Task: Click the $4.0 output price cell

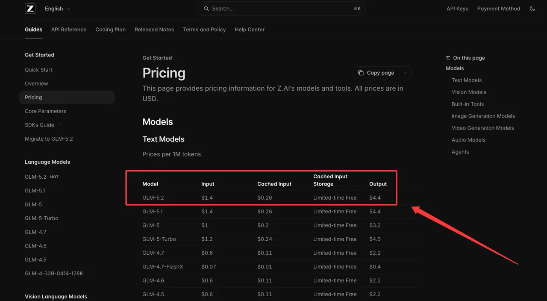Action: pyautogui.click(x=375, y=239)
